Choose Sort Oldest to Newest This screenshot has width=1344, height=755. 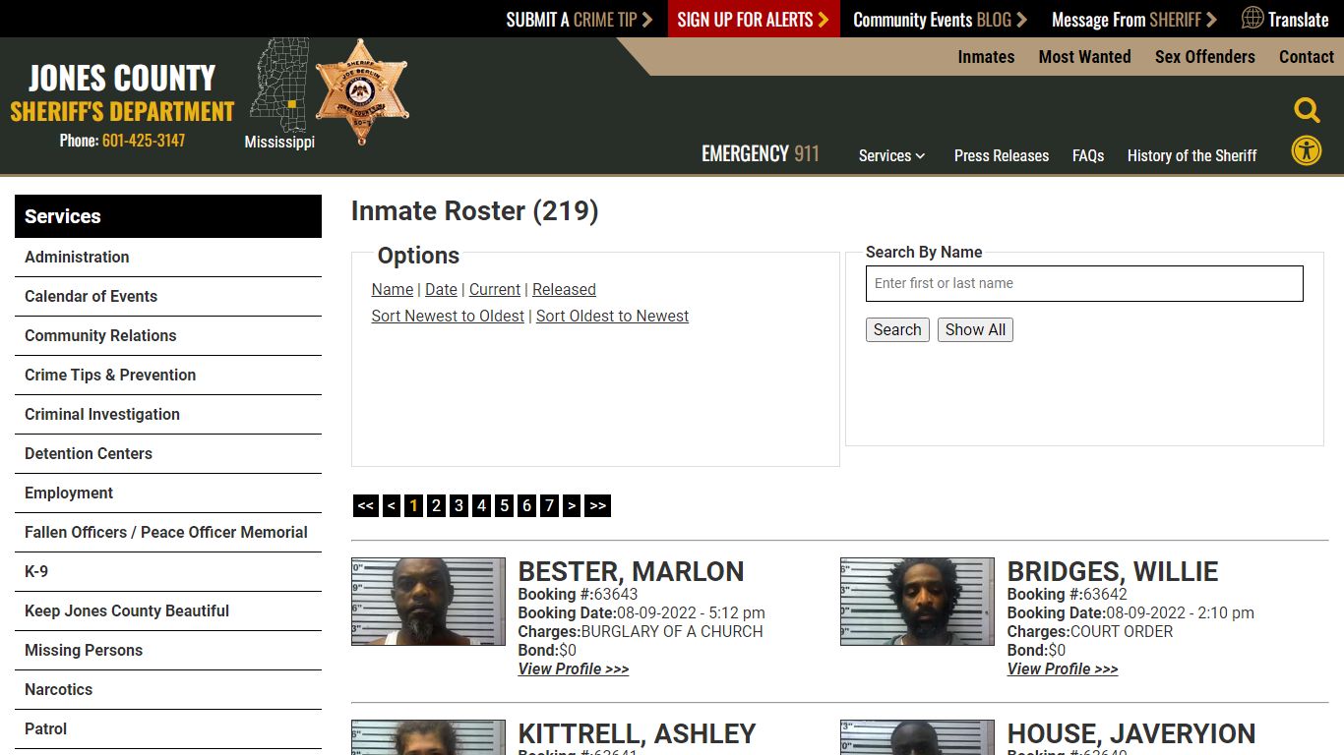[612, 316]
